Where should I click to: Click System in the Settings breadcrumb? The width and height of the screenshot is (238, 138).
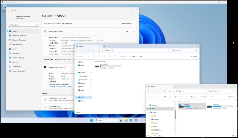click(47, 16)
